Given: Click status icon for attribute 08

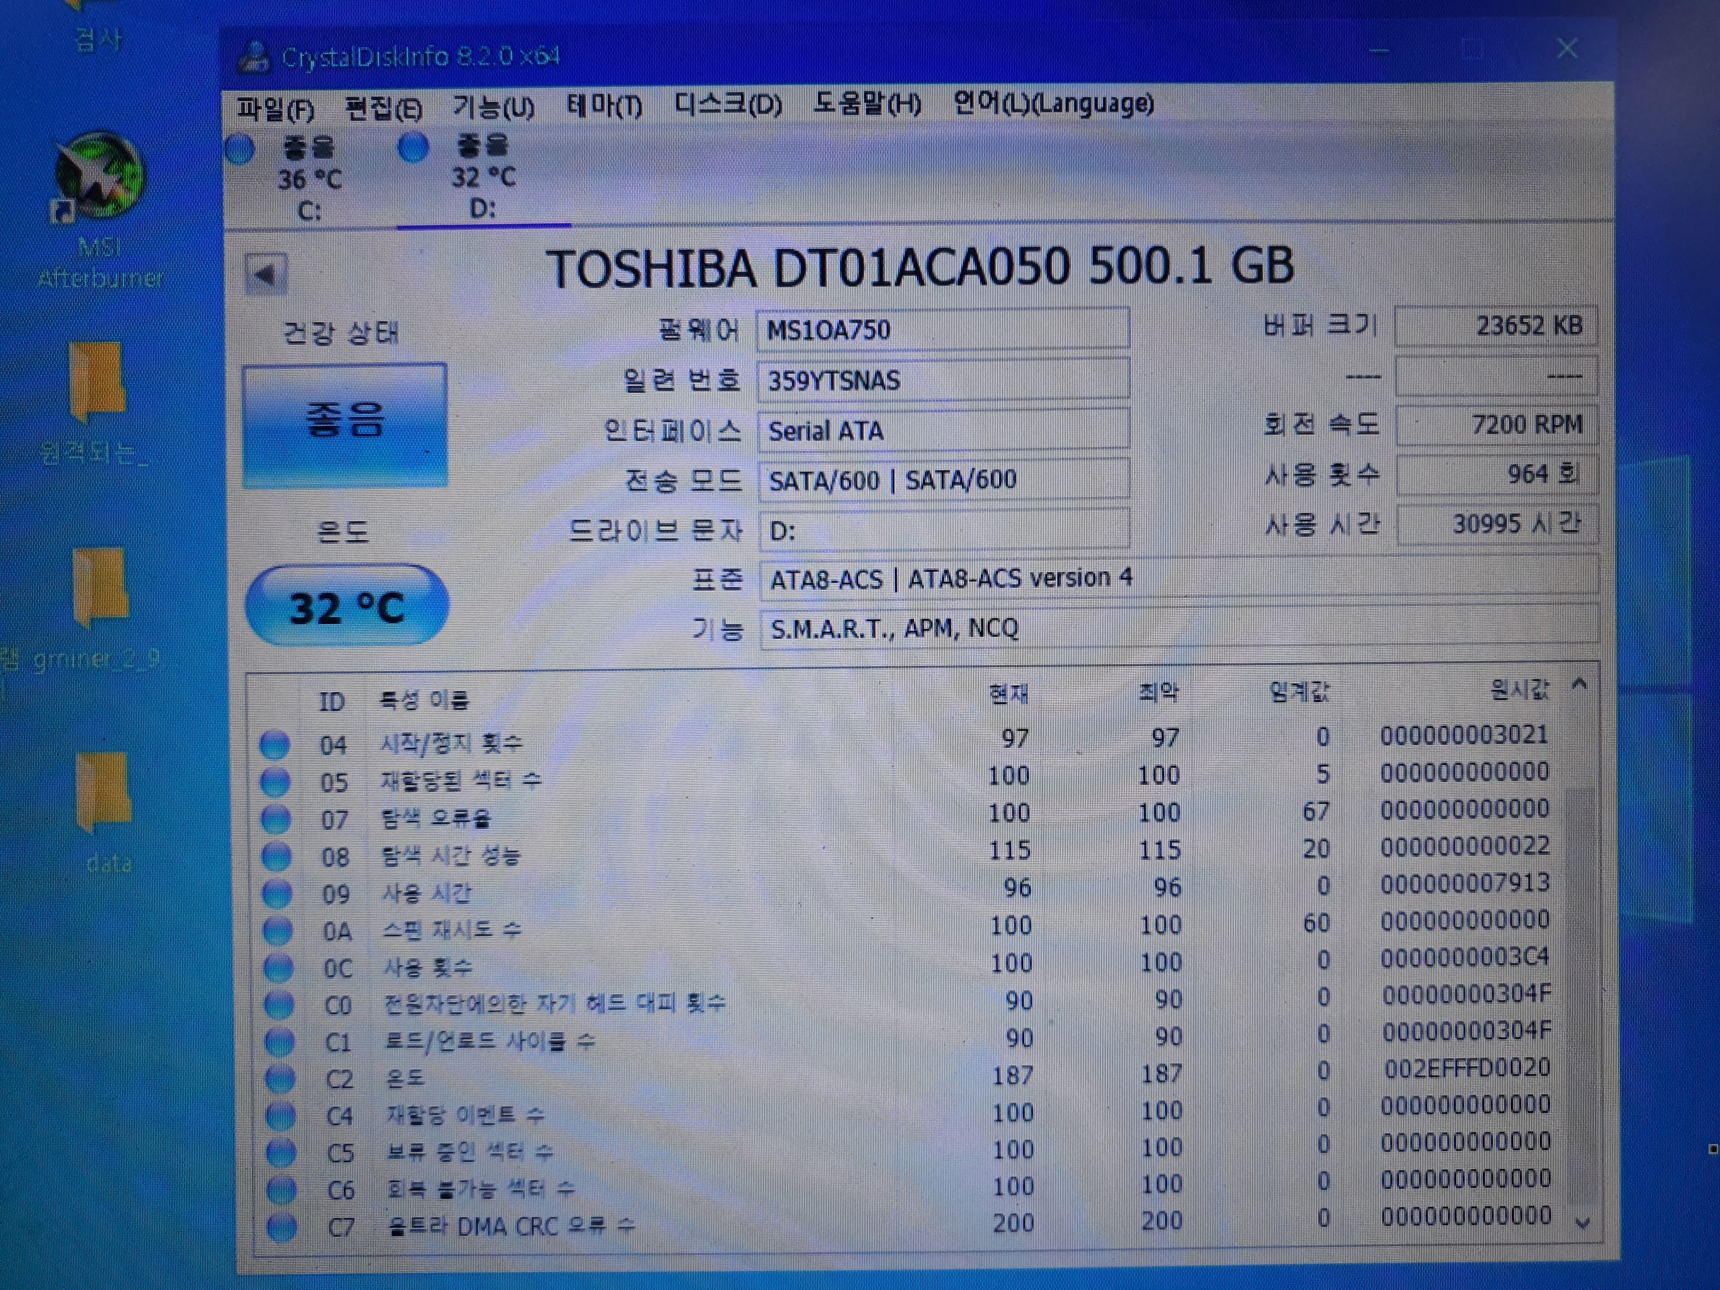Looking at the screenshot, I should (276, 856).
